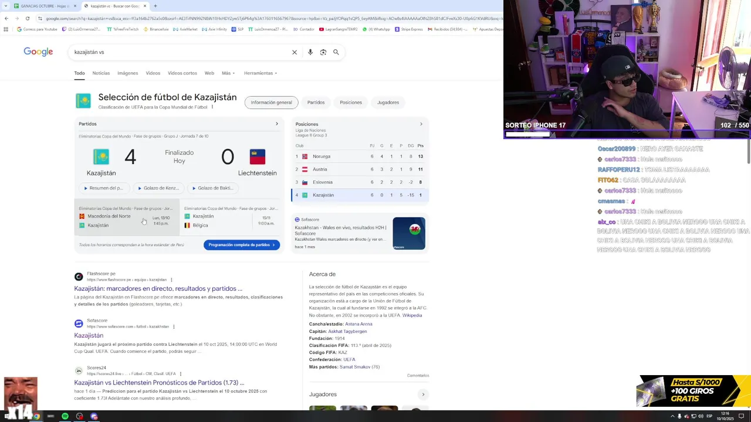Expand the Más dropdown

coord(228,73)
